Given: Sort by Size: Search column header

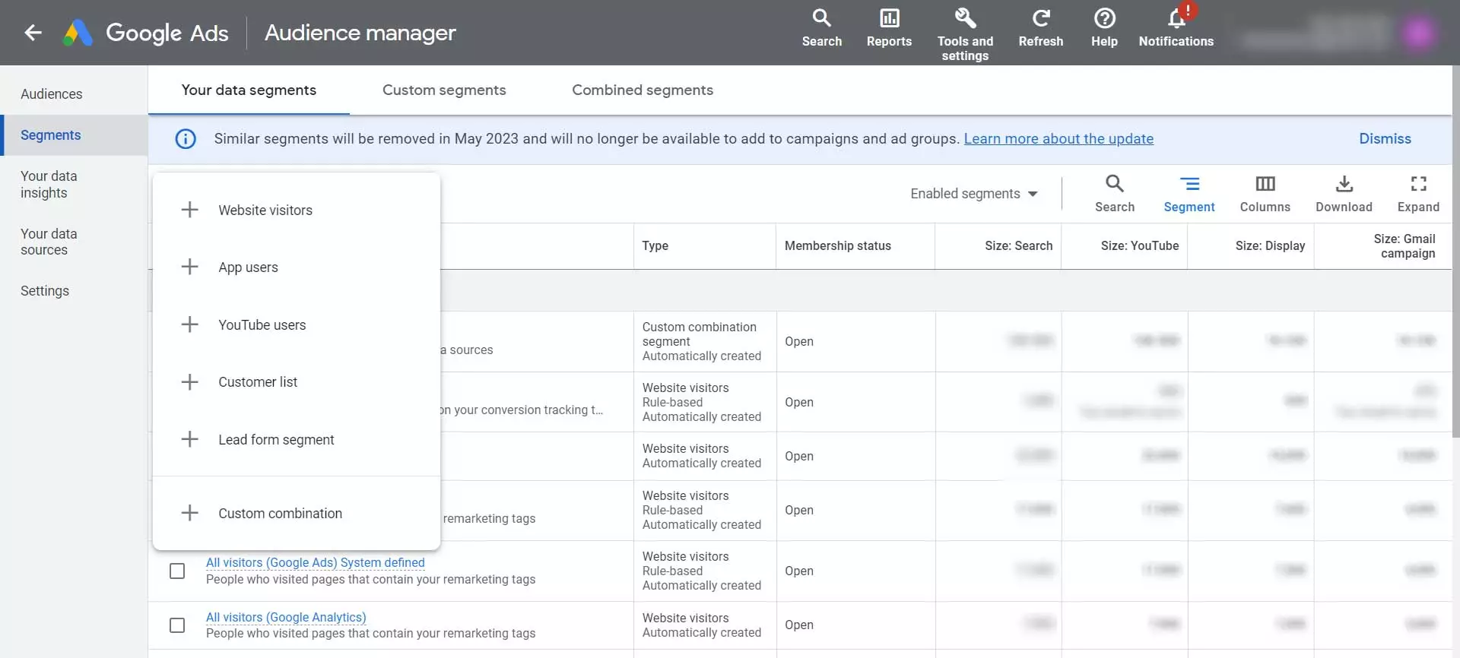Looking at the screenshot, I should (1018, 245).
